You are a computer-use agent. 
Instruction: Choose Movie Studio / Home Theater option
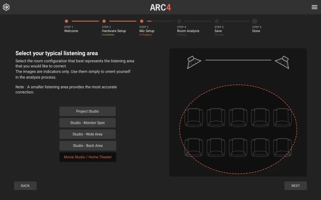(88, 157)
